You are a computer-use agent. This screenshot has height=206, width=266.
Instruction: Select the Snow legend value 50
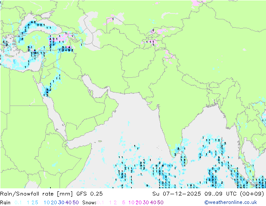click(x=160, y=203)
